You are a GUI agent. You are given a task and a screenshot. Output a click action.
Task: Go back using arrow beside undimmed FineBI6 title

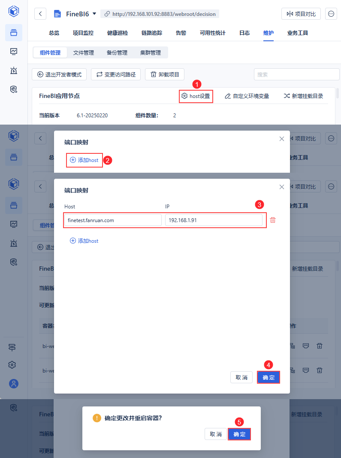coord(40,14)
